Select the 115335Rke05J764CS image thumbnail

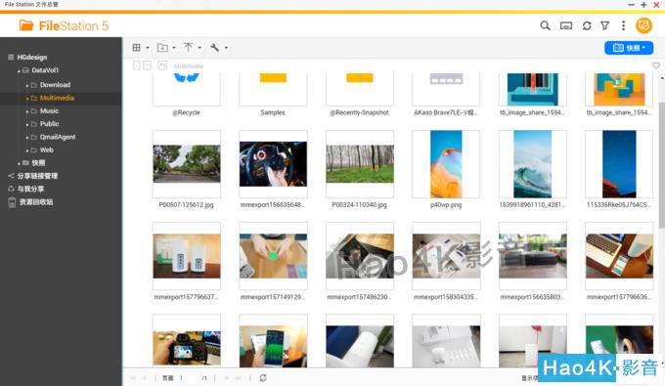pyautogui.click(x=619, y=164)
